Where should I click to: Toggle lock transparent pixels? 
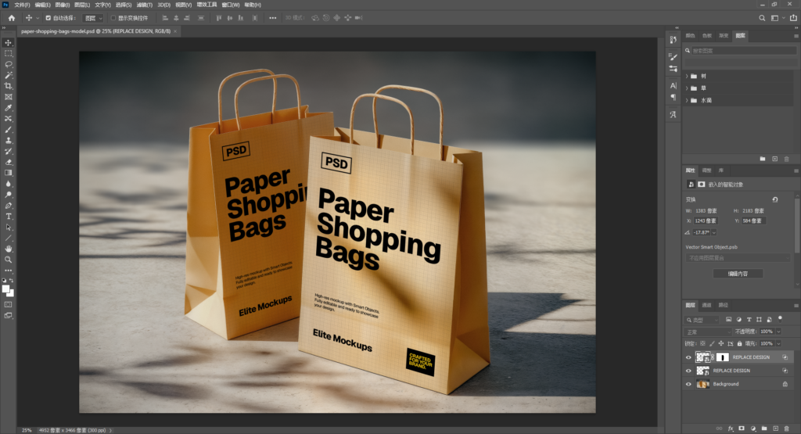(x=702, y=343)
